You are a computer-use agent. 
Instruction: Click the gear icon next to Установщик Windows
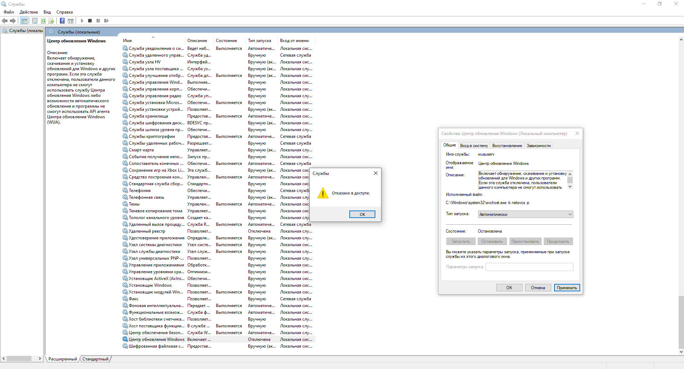pyautogui.click(x=125, y=285)
